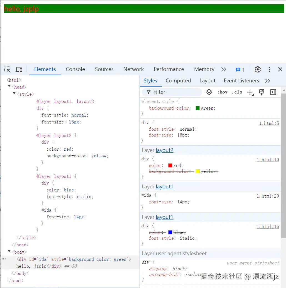Open the yellow background-color swatch
Image resolution: width=286 pixels, height=288 pixels.
click(198, 171)
